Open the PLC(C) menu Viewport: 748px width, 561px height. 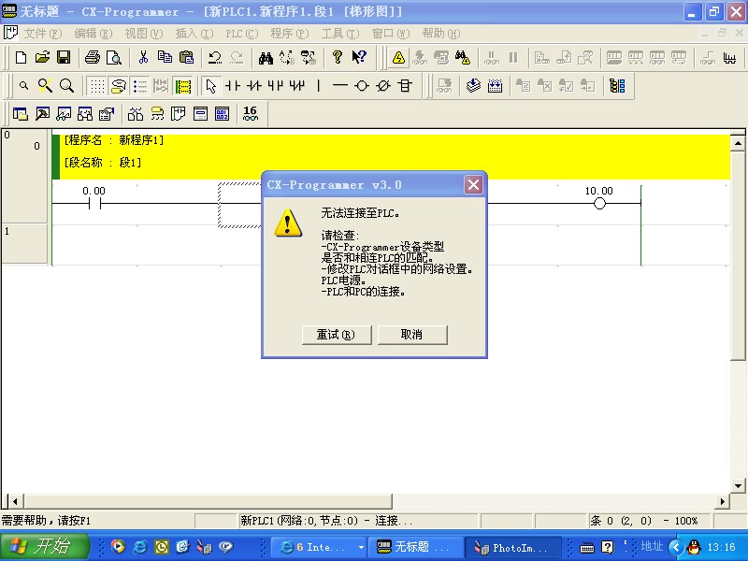(x=242, y=34)
